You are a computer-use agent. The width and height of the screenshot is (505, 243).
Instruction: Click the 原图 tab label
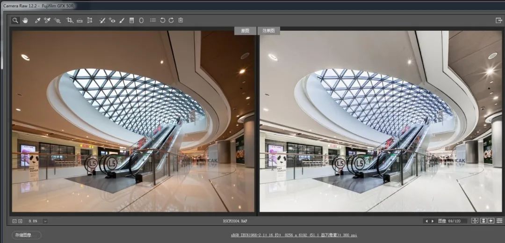(x=245, y=31)
